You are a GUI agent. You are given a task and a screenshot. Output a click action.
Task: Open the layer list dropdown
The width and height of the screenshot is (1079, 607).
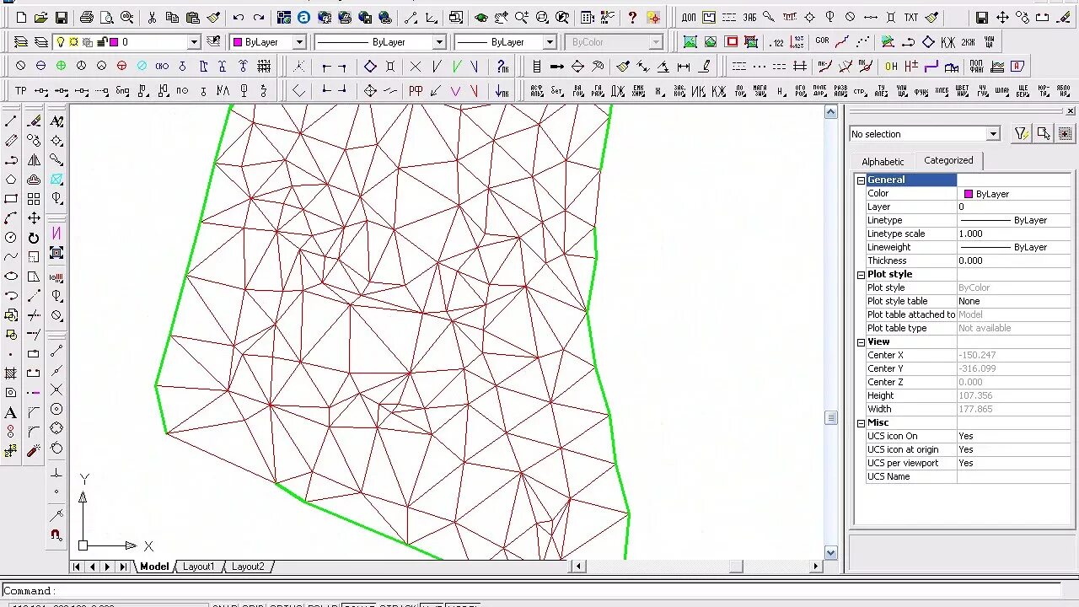point(194,42)
